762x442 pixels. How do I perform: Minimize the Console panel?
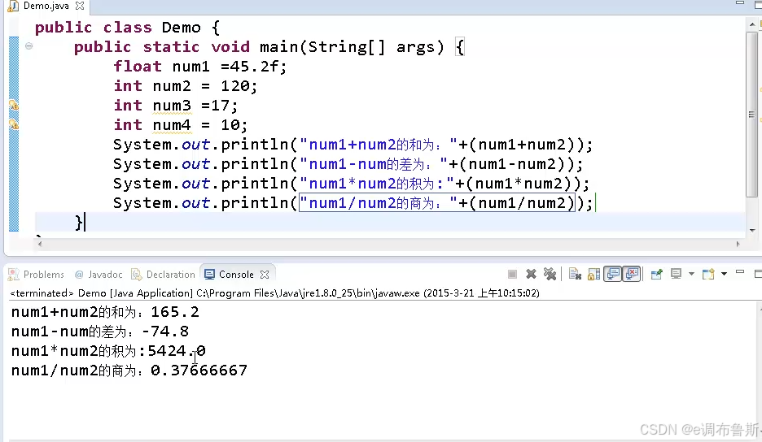coord(740,272)
